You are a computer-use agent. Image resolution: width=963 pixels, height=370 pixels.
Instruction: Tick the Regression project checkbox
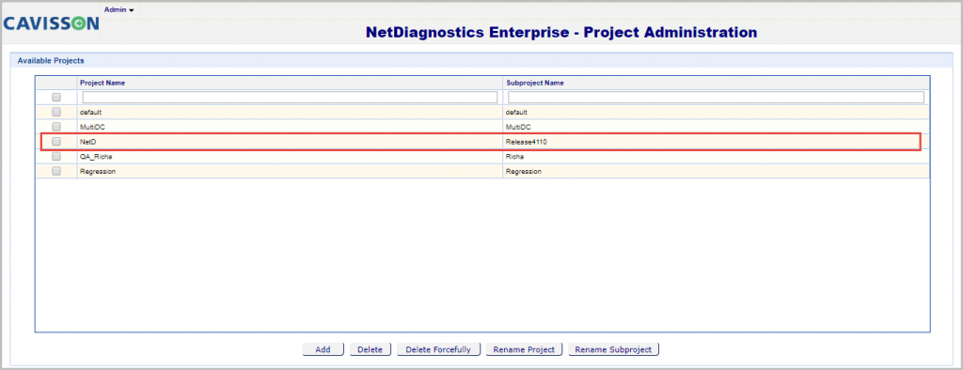point(56,171)
